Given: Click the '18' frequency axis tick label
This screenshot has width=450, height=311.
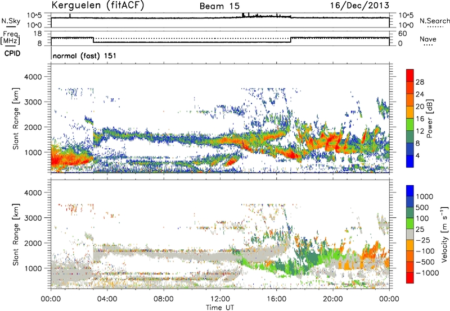Looking at the screenshot, I should [x=38, y=34].
